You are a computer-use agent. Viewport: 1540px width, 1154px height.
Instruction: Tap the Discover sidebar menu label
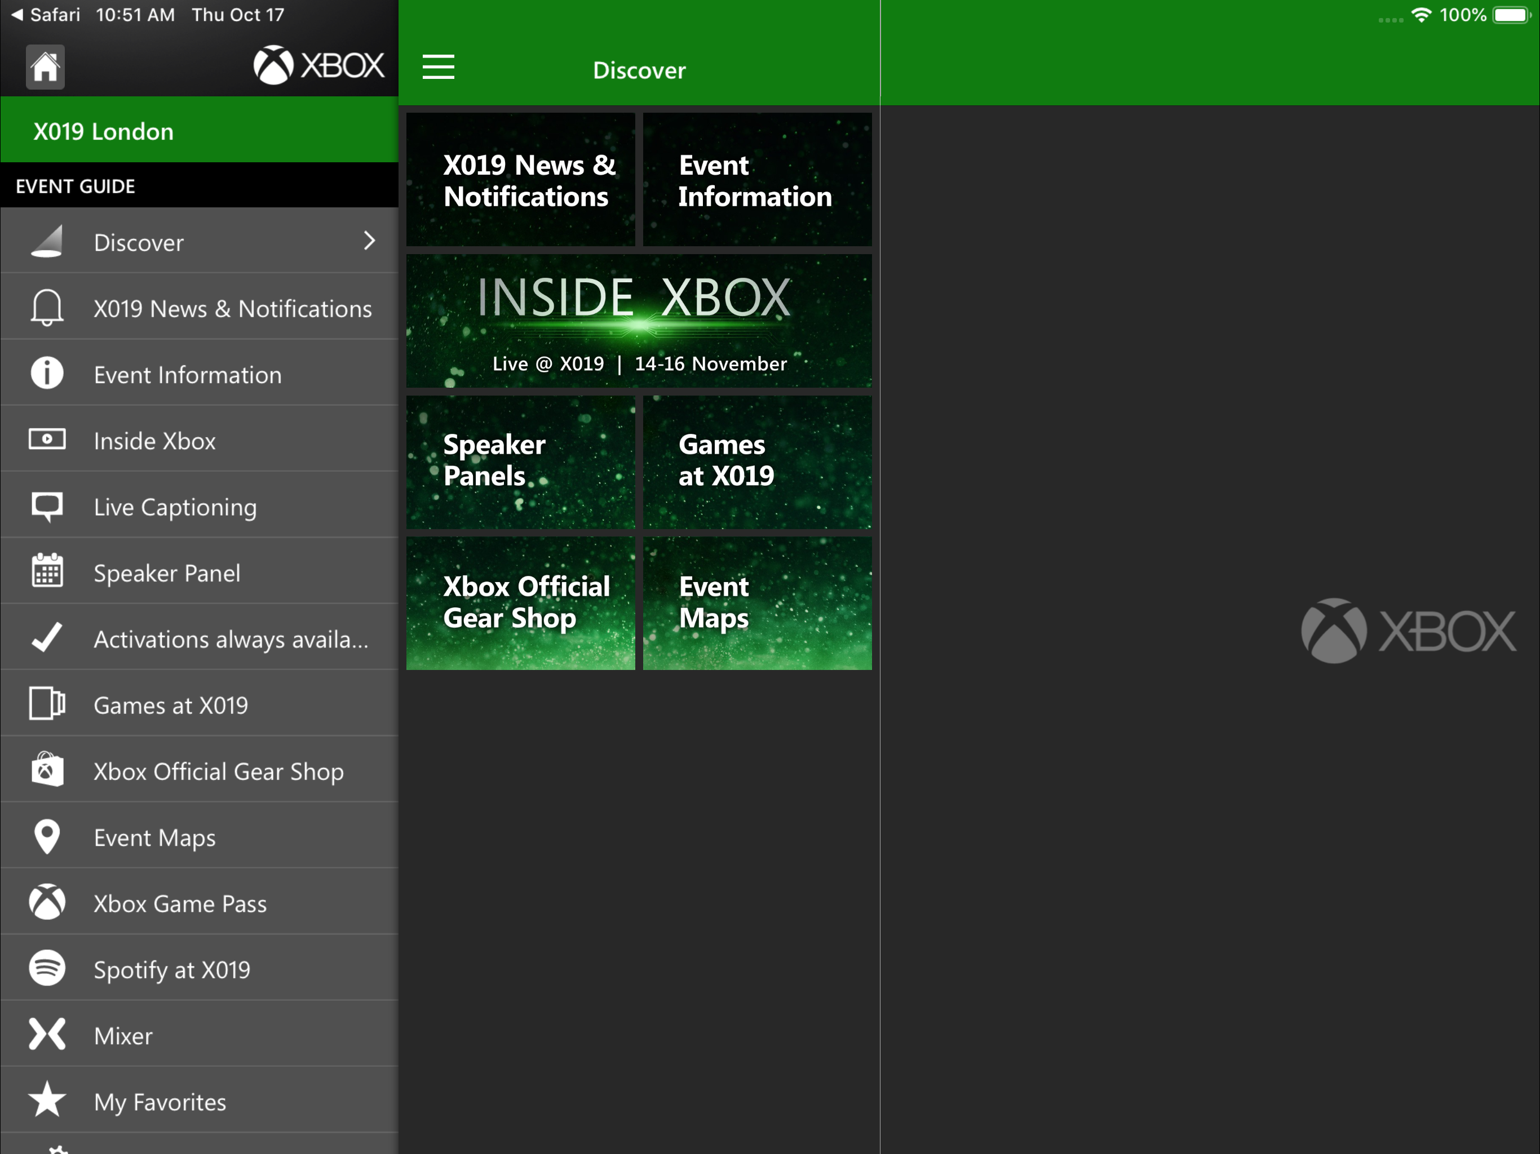pyautogui.click(x=139, y=242)
